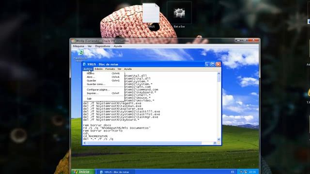Screen dimensions: 310x174
Task: Click the Notepad horizontal scrollbar left arrow
Action: click(x=85, y=143)
